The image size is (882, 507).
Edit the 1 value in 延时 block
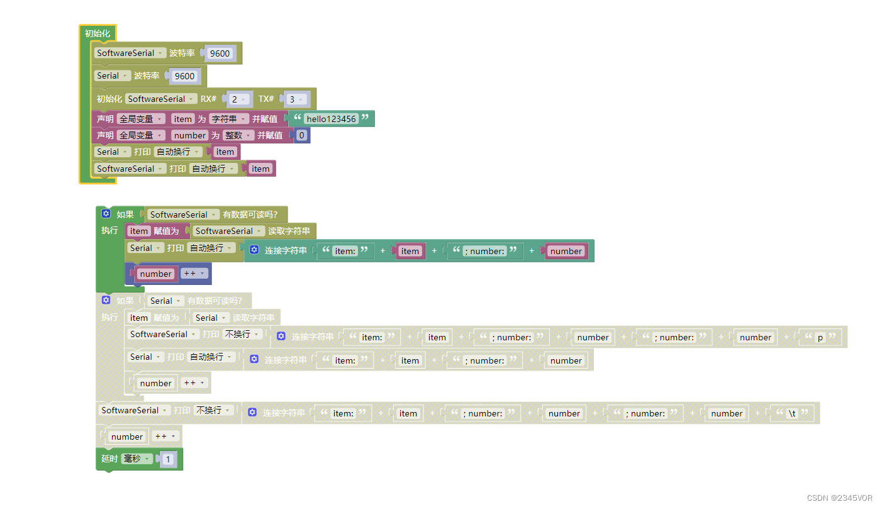click(x=167, y=459)
